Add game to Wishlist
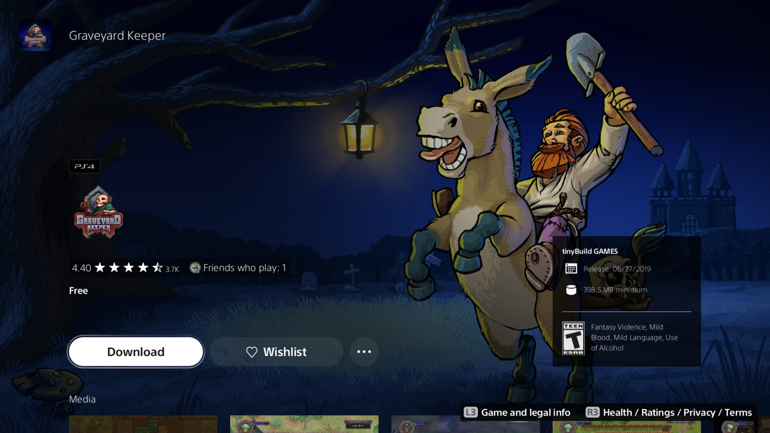 [x=277, y=352]
